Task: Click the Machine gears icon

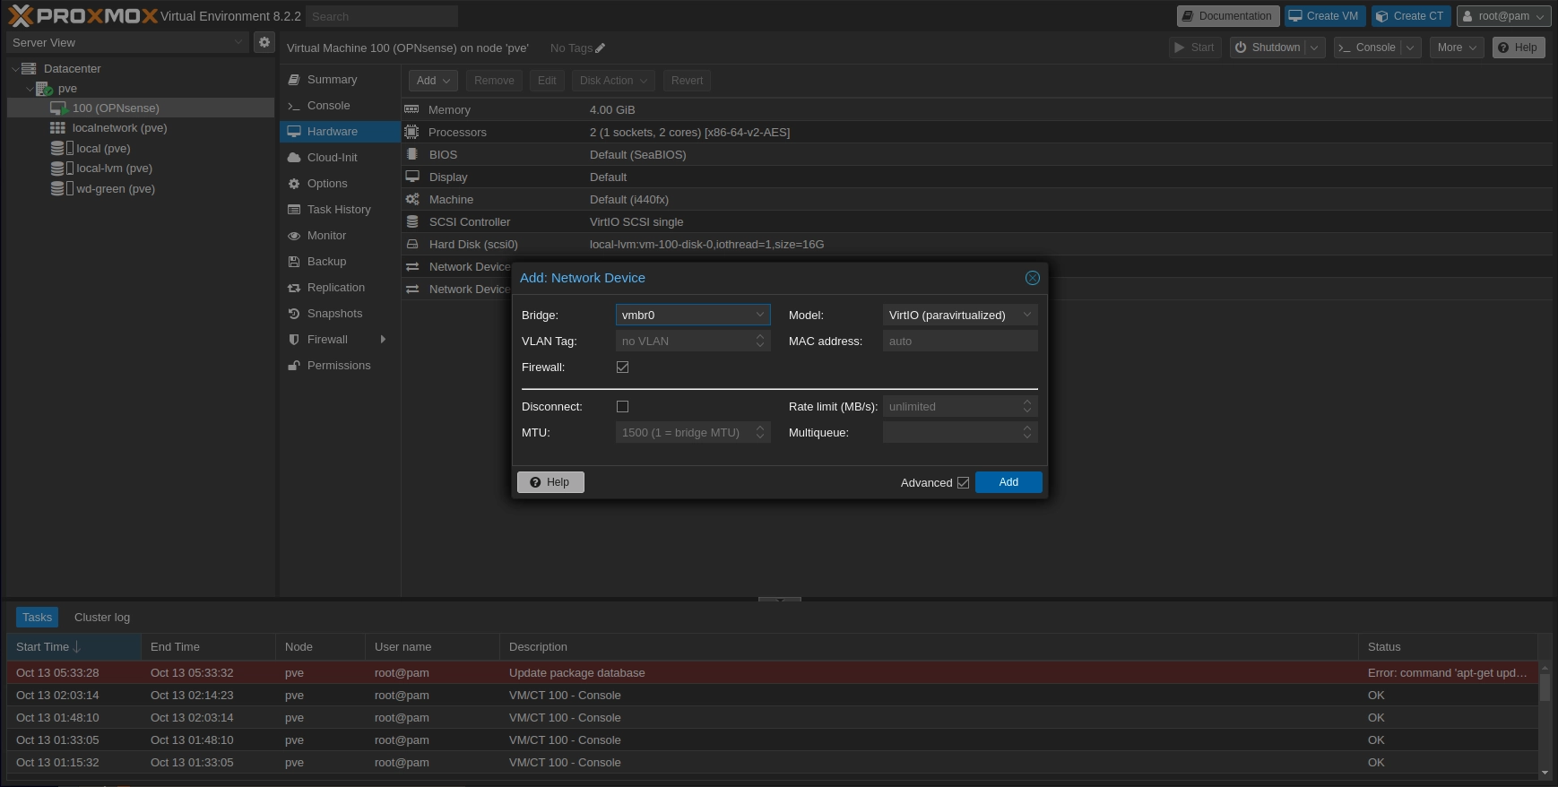Action: (x=412, y=199)
